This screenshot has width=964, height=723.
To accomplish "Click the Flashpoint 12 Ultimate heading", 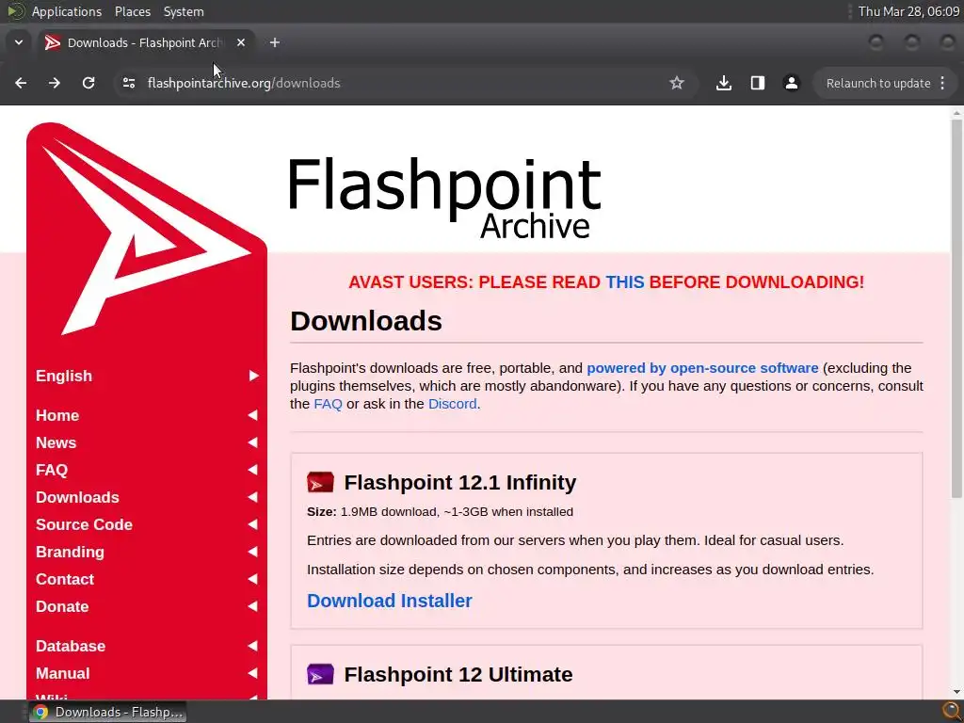I will pos(458,674).
